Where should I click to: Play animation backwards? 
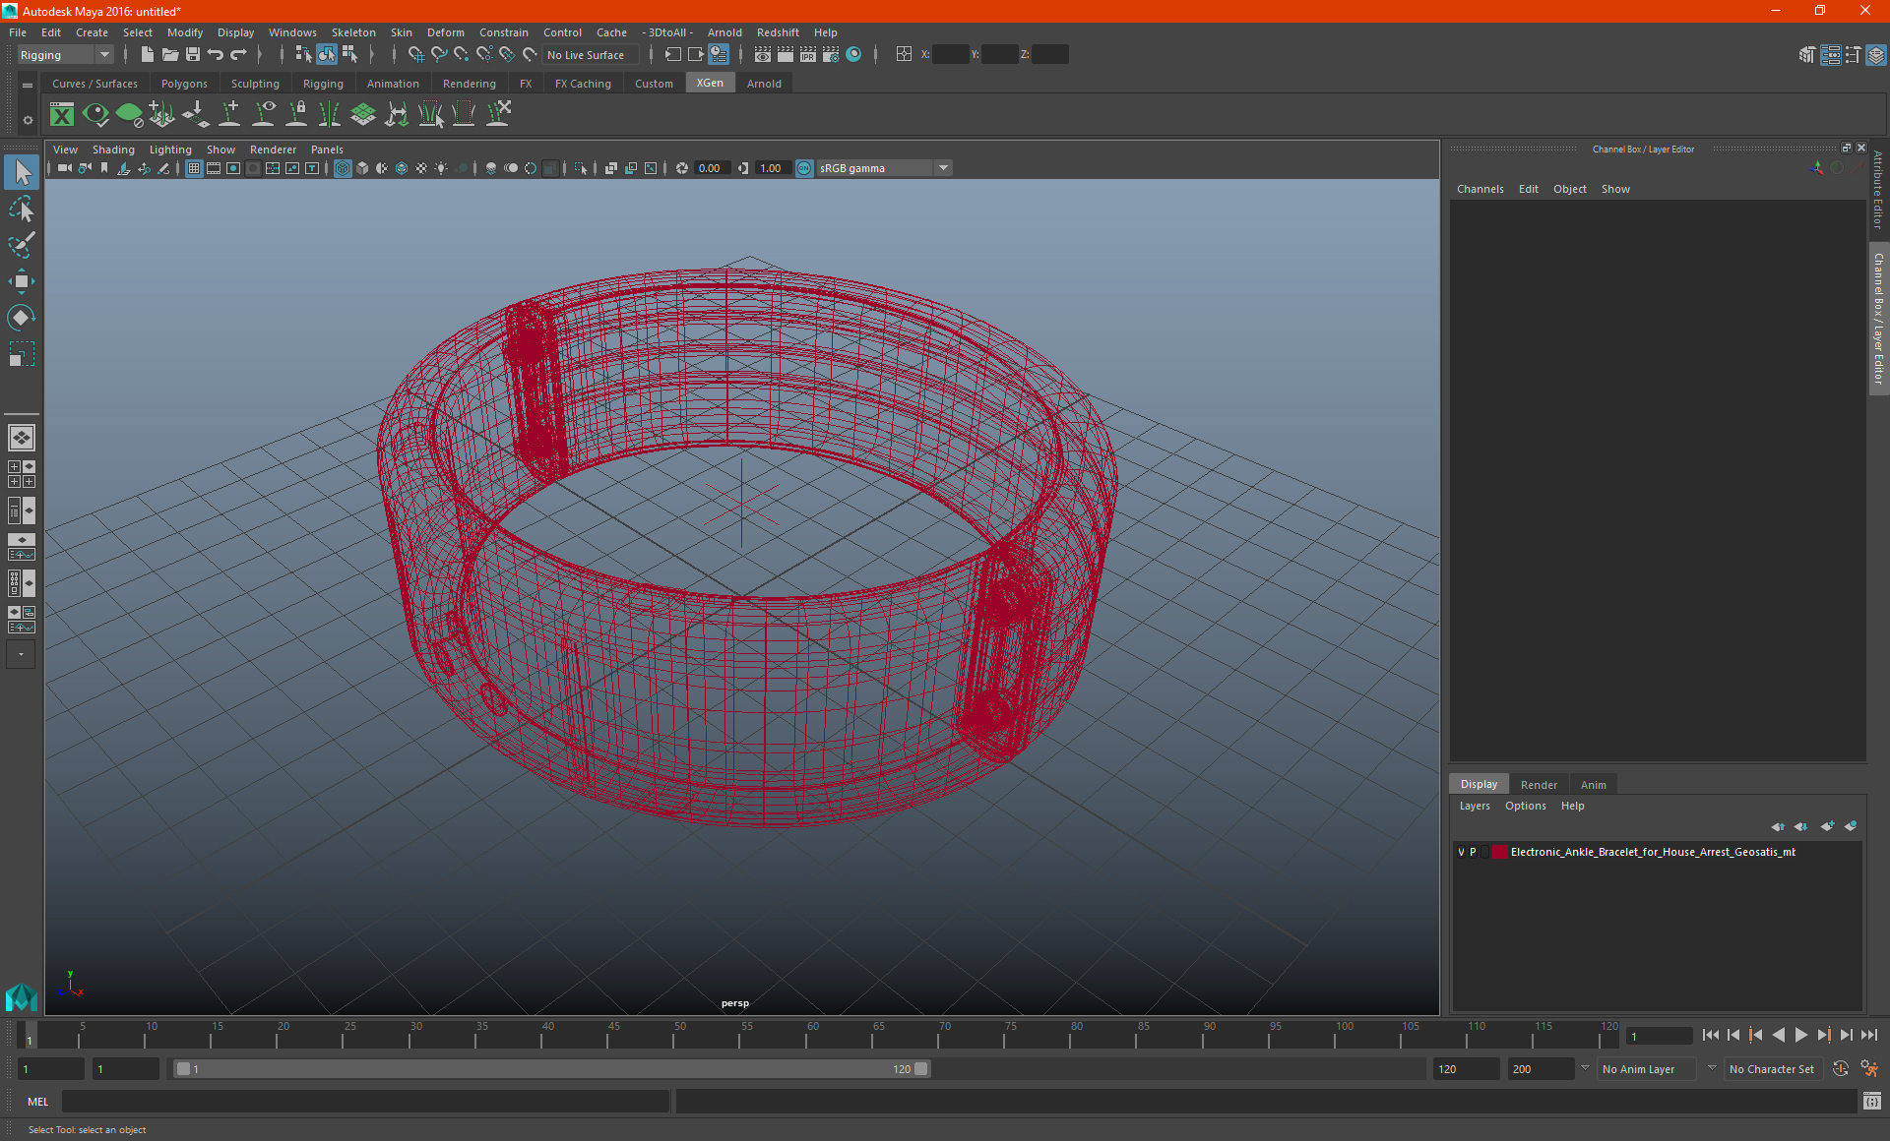click(x=1778, y=1035)
